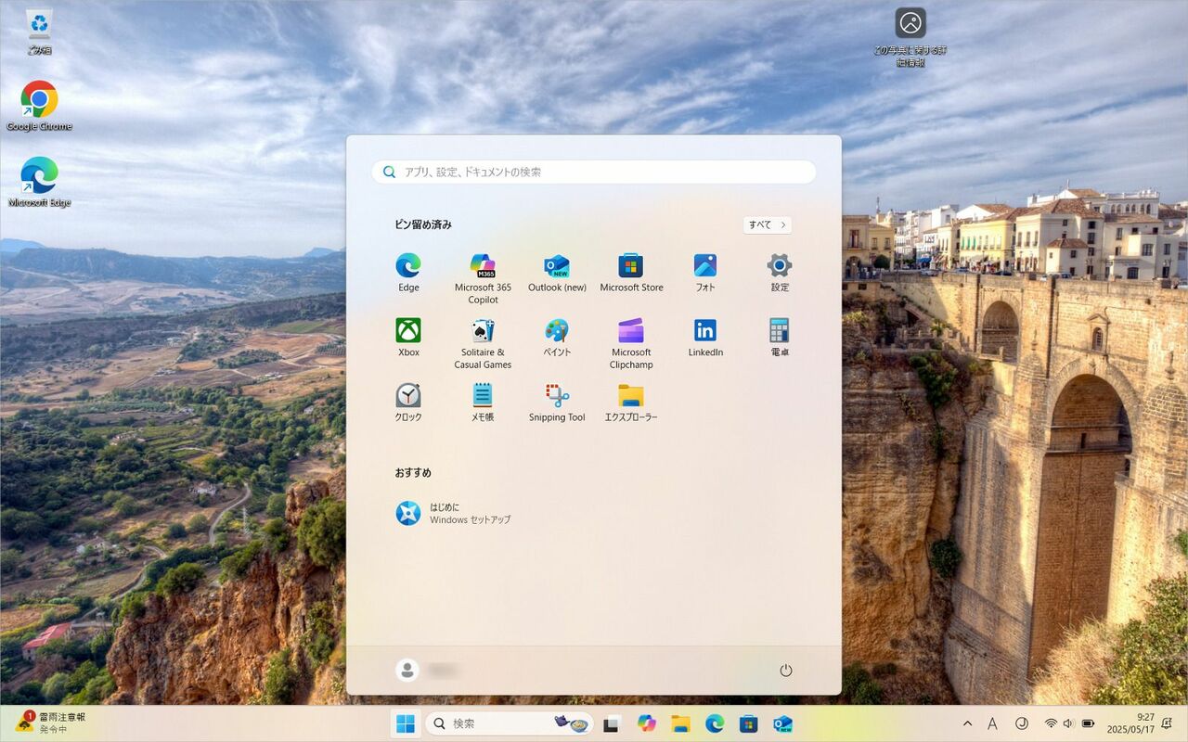Click the IME input mode A indicator
Screen dimensions: 1188x742
click(x=992, y=723)
